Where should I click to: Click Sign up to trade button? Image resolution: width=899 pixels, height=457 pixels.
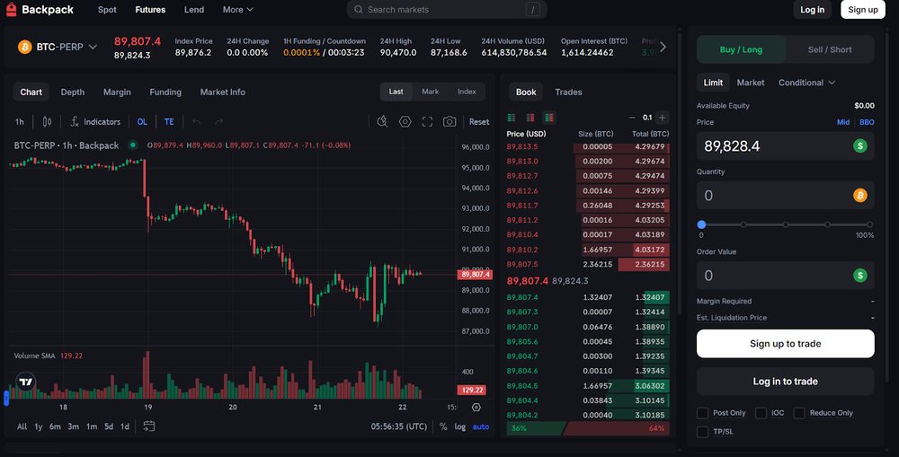[x=785, y=344]
